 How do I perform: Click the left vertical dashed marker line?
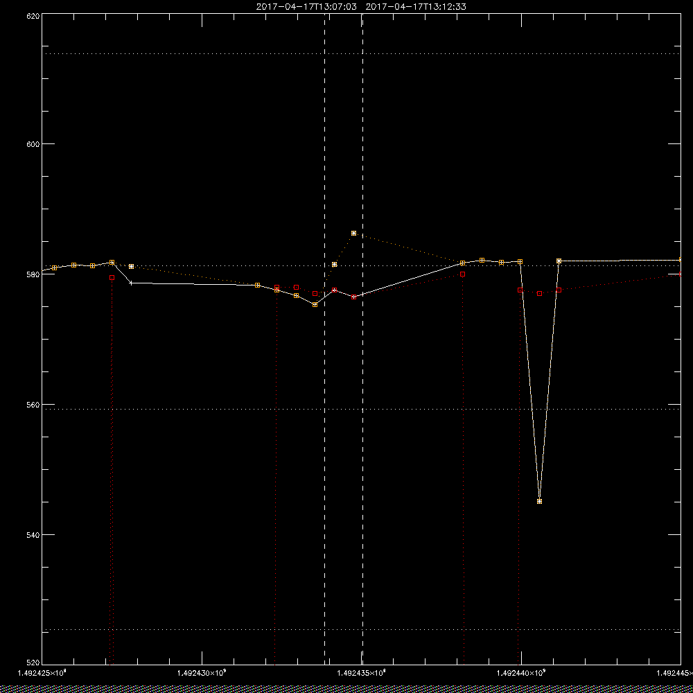point(325,339)
